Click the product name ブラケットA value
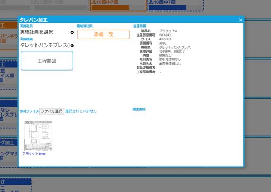Screen dimensions: 271x192 pyautogui.click(x=168, y=31)
